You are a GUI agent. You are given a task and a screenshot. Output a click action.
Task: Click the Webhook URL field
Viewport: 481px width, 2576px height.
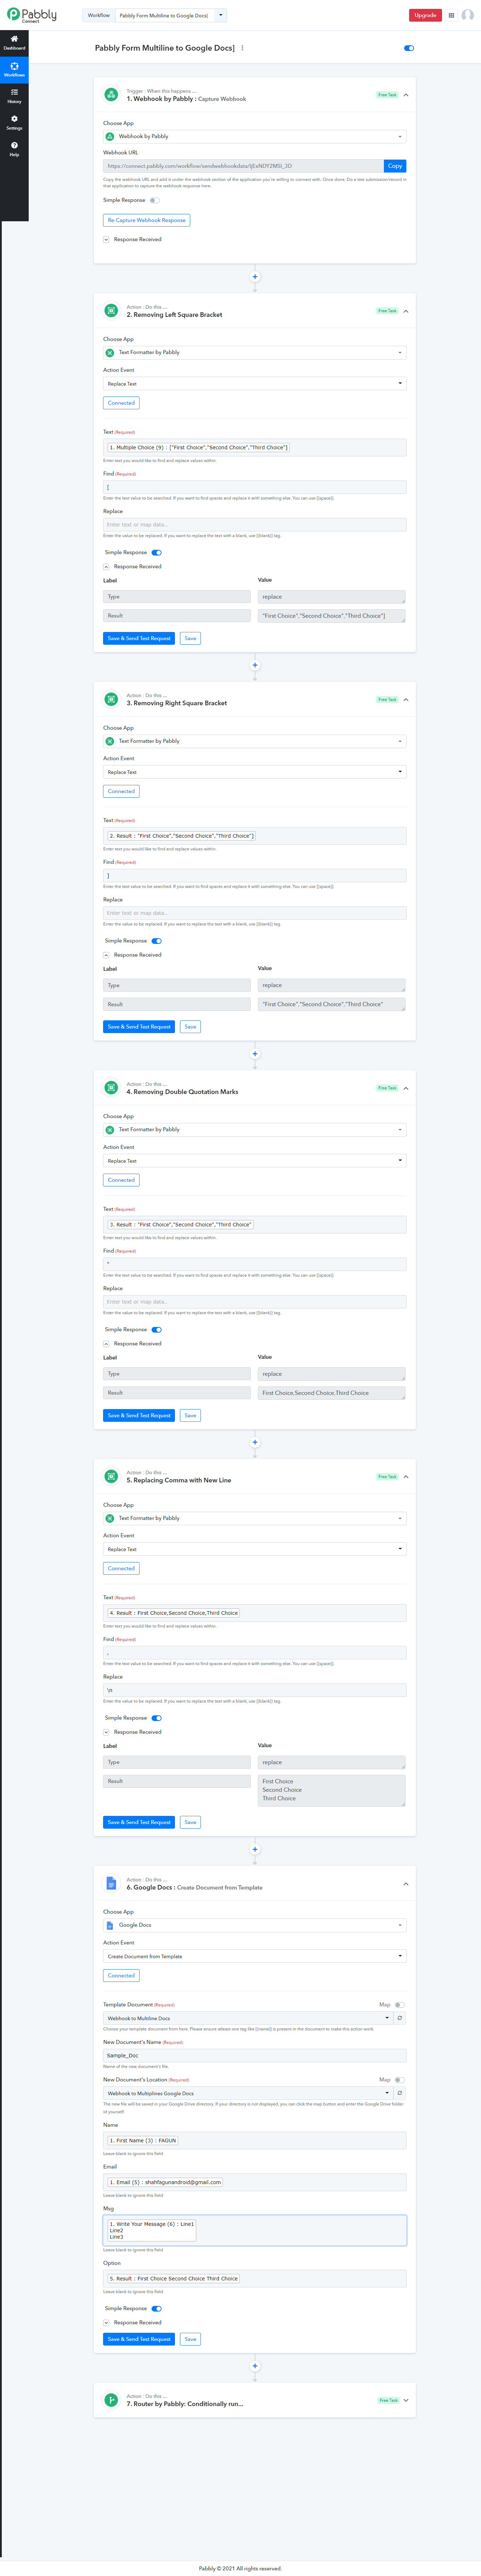tap(243, 166)
